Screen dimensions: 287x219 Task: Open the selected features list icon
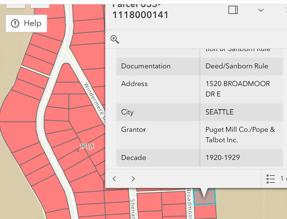point(270,179)
